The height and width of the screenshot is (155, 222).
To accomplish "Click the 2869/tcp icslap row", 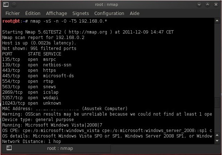I will tap(30, 92).
